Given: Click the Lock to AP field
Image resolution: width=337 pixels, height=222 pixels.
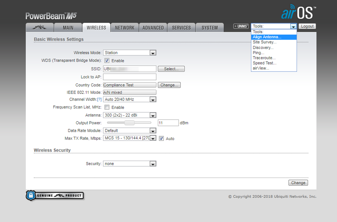Looking at the screenshot, I should click(130, 77).
